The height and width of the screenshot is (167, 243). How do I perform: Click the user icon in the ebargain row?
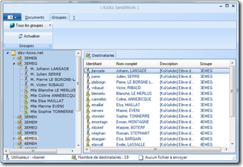point(88,139)
